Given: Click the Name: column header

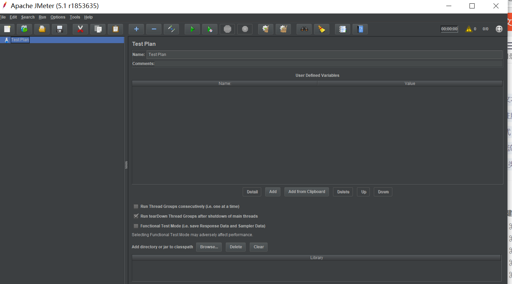Looking at the screenshot, I should pos(225,84).
